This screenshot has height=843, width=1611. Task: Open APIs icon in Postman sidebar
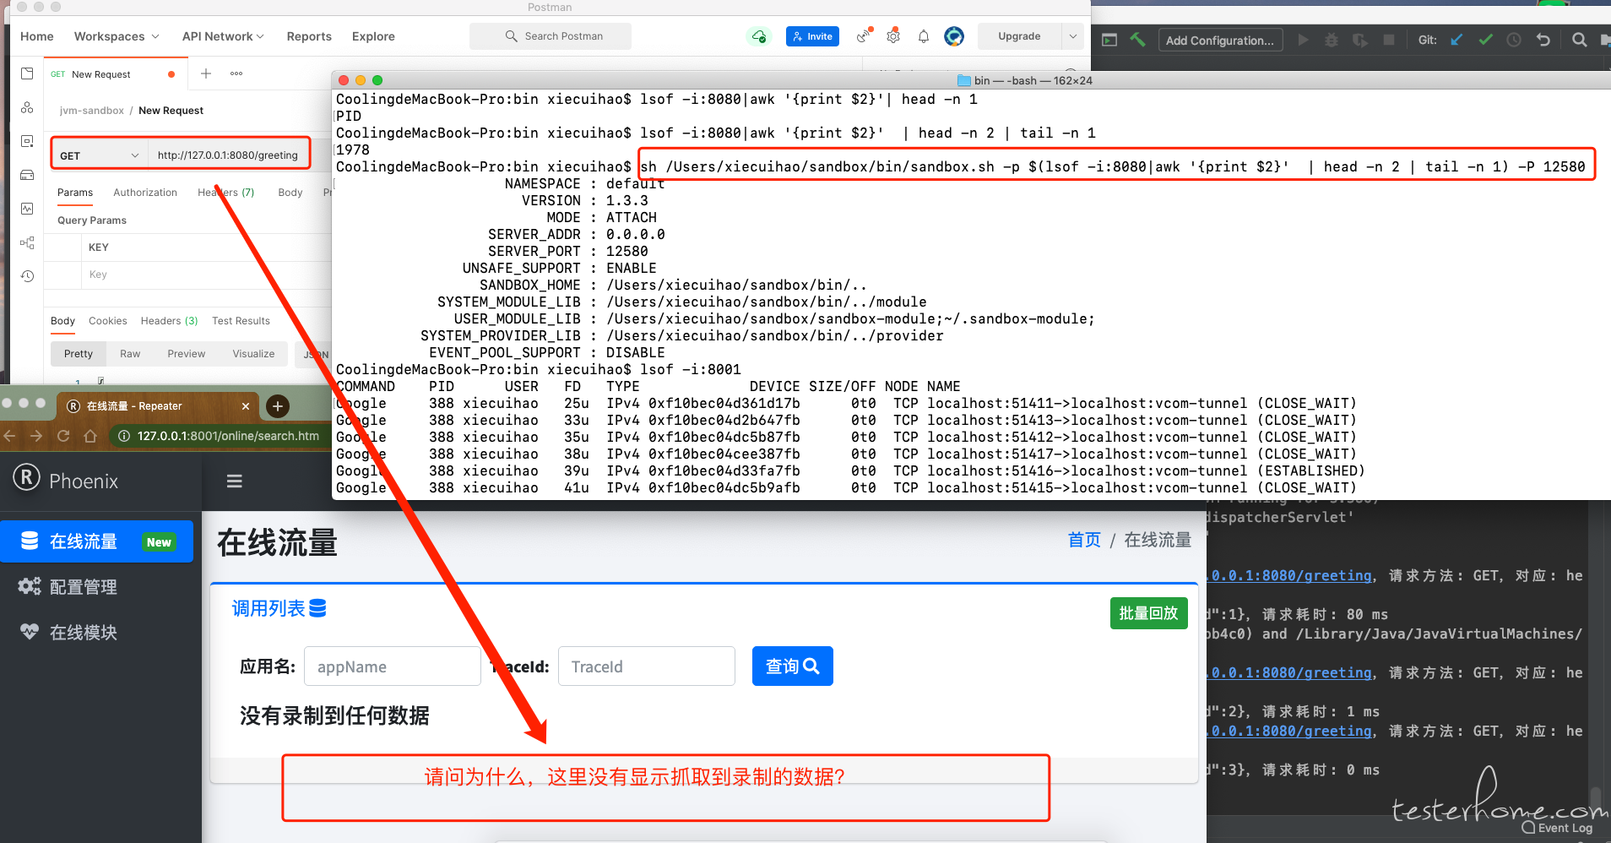click(27, 107)
